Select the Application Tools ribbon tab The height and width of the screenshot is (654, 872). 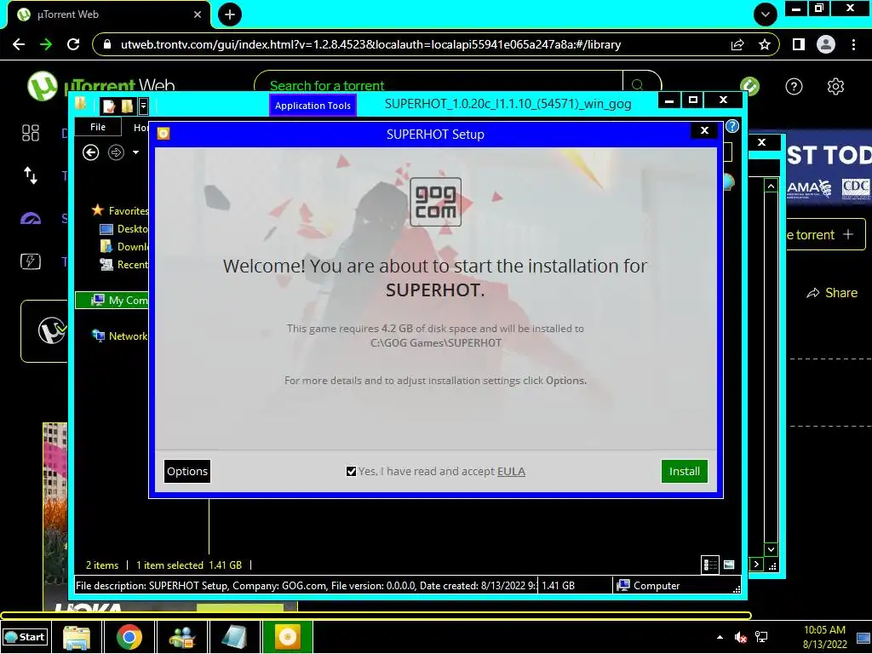coord(313,106)
